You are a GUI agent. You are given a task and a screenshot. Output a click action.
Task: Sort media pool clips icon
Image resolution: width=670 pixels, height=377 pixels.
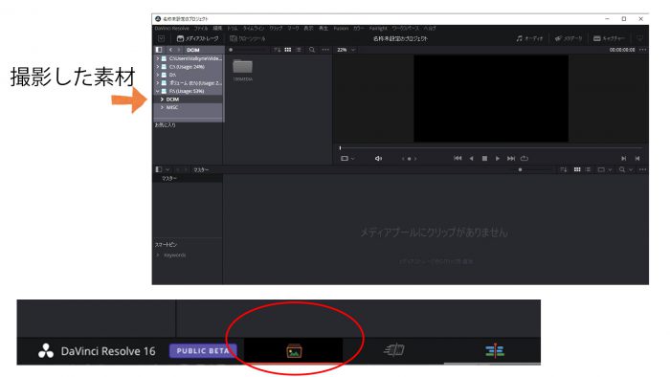click(x=564, y=169)
